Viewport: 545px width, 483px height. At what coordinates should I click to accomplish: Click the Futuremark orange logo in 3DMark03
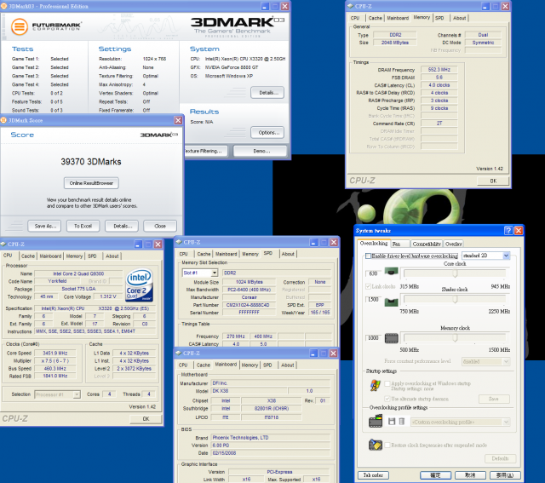pos(19,26)
